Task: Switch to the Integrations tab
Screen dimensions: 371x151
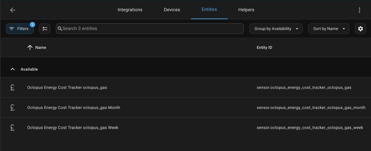Action: click(x=130, y=10)
